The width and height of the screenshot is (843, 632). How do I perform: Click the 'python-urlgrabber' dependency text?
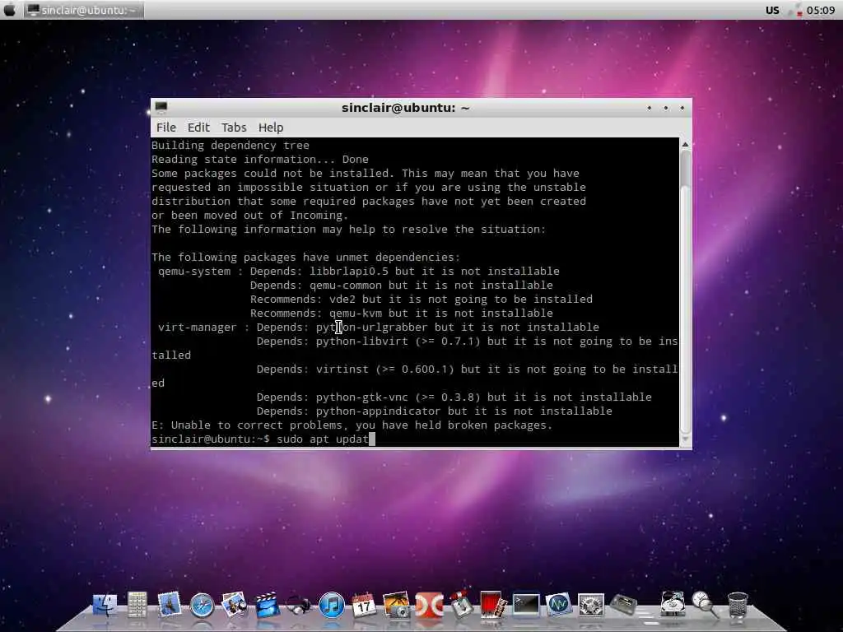click(x=372, y=328)
